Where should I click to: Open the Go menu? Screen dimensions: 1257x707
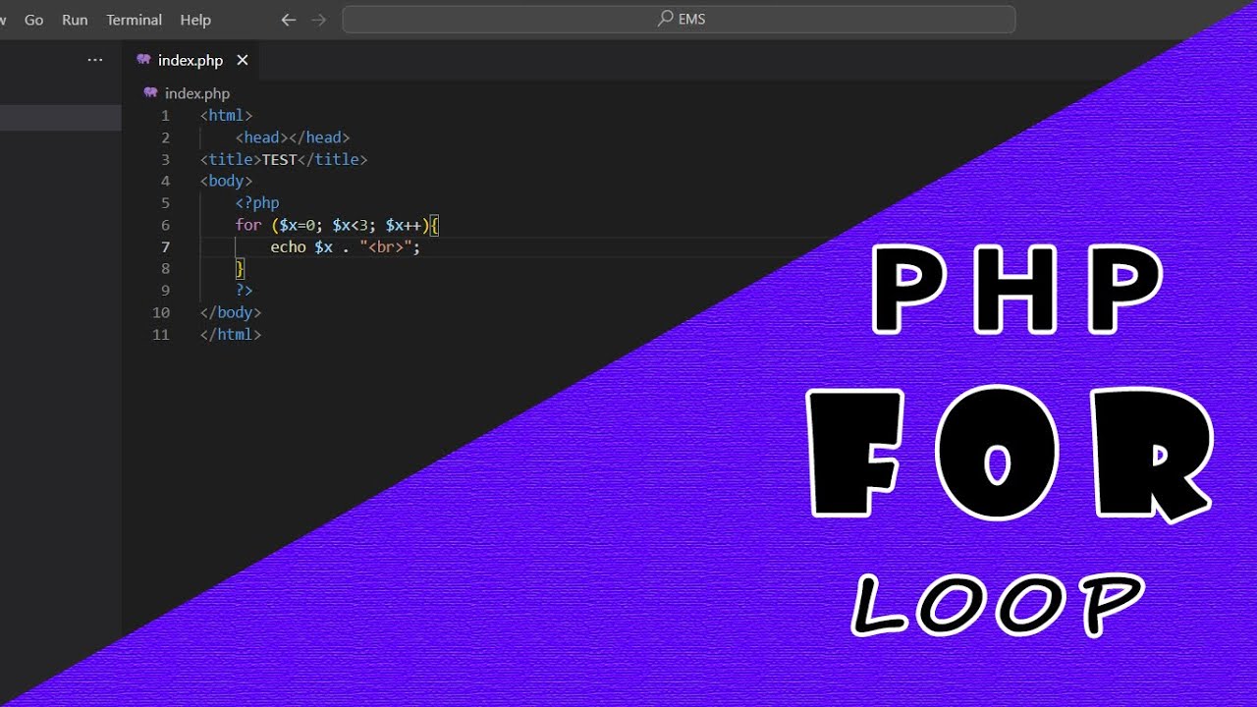(x=33, y=20)
